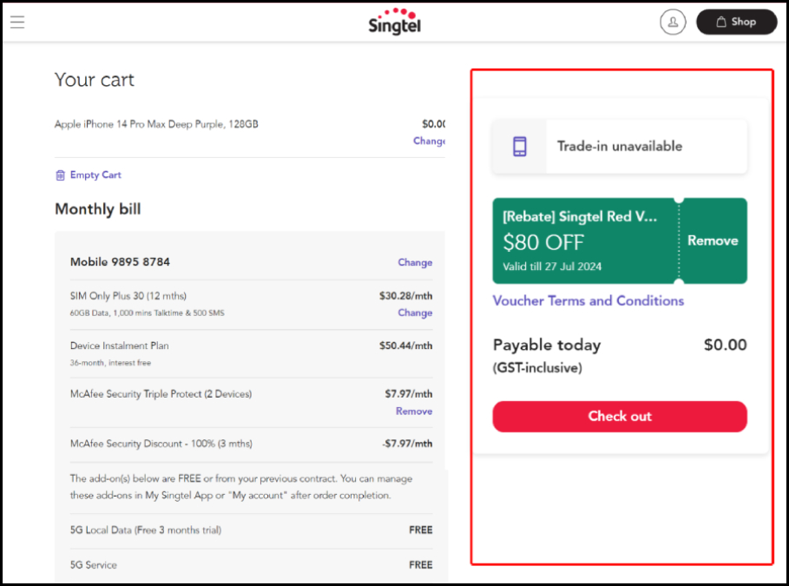The image size is (789, 586).
Task: Click the 36-month, interest free text
Action: click(x=110, y=363)
